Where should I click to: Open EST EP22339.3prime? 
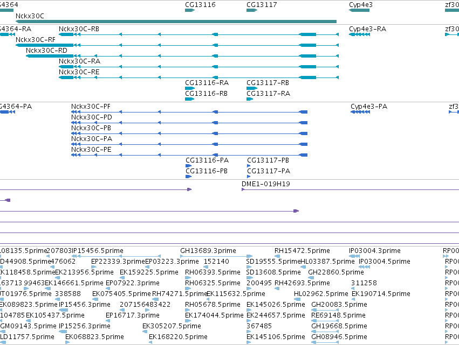click(x=118, y=262)
